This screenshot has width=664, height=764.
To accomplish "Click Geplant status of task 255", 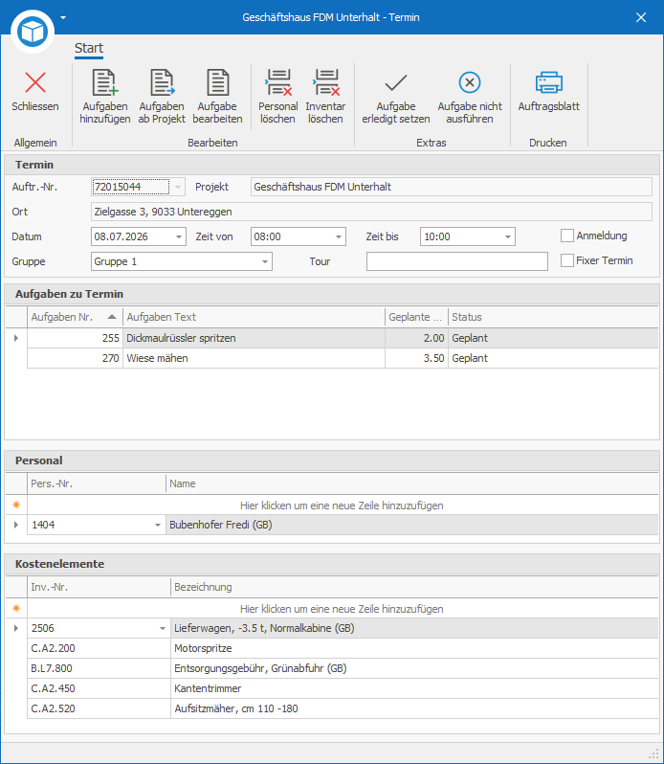I will (553, 338).
